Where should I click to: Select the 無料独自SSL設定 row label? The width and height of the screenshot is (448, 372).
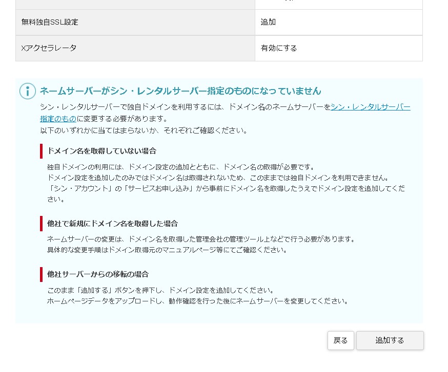pyautogui.click(x=50, y=23)
